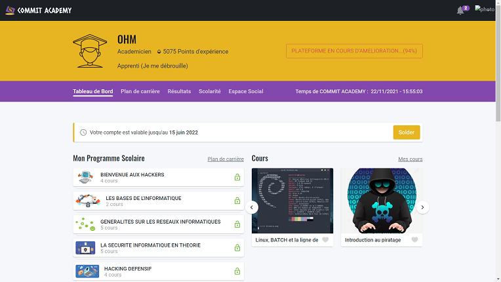Open the Mes cours link
The image size is (501, 282).
(x=410, y=159)
